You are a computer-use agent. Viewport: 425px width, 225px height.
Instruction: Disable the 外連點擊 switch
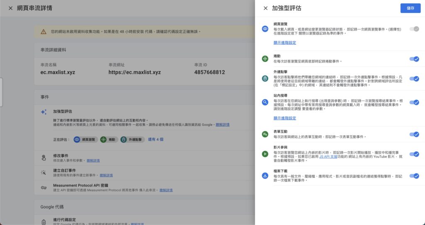click(414, 79)
